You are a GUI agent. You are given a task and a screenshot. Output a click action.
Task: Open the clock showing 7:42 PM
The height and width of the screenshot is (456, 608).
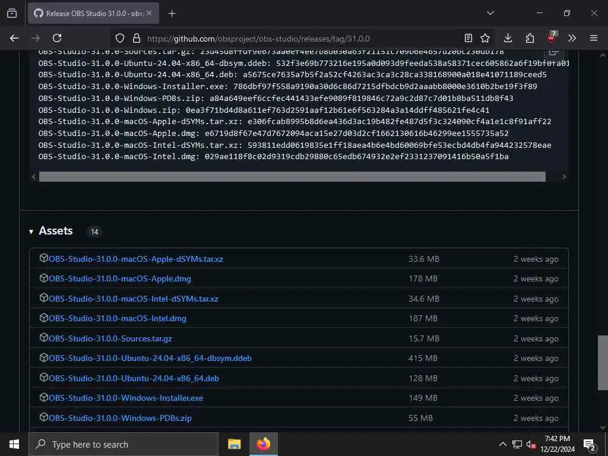point(558,444)
